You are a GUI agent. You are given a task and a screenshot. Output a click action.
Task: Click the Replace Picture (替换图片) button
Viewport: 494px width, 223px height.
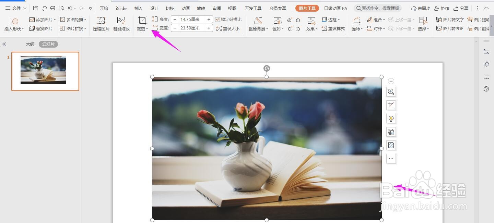click(41, 29)
